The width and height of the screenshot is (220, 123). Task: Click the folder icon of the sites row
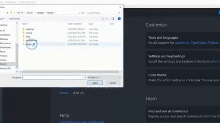click(x=24, y=37)
